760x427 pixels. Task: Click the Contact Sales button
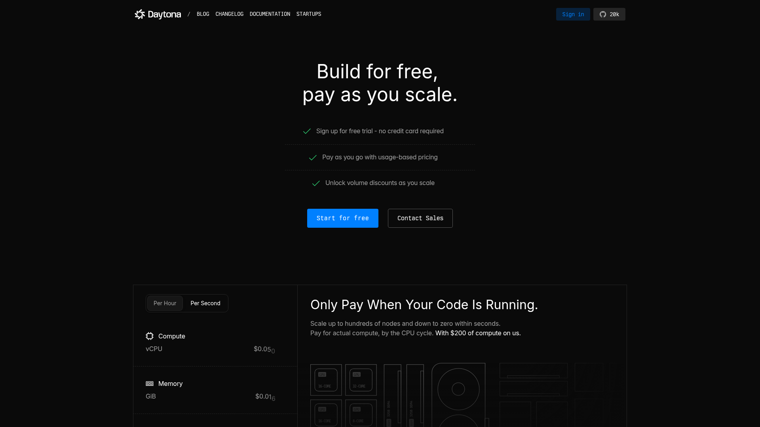[x=420, y=218]
